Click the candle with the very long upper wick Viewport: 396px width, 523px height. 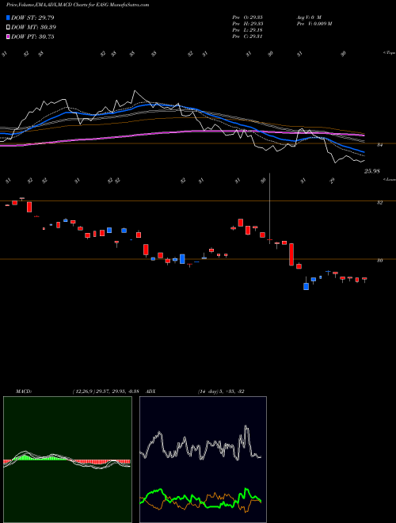pyautogui.click(x=269, y=208)
